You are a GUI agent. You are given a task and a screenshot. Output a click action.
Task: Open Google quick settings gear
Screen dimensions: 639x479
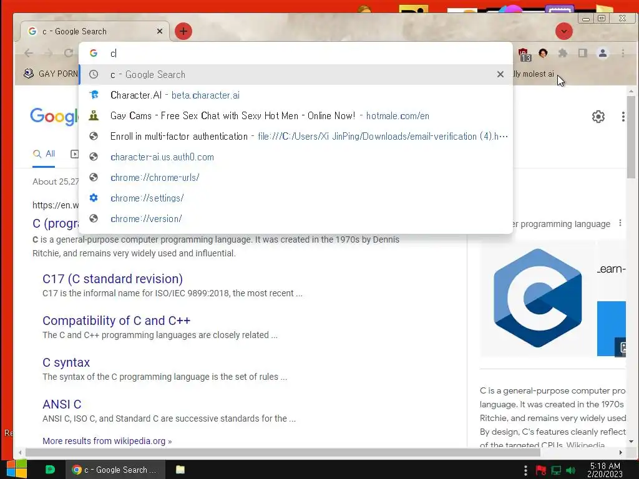[x=598, y=117]
